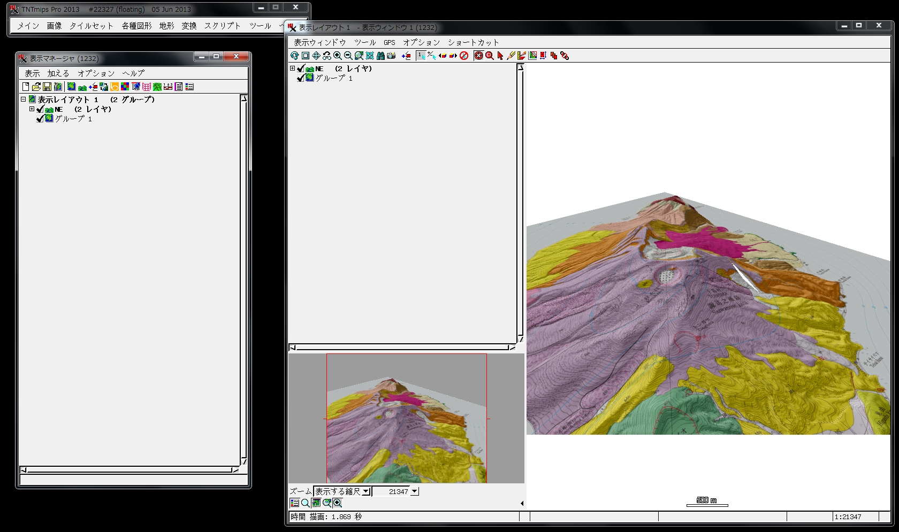Open the 21347 scale value dropdown arrow

click(414, 491)
